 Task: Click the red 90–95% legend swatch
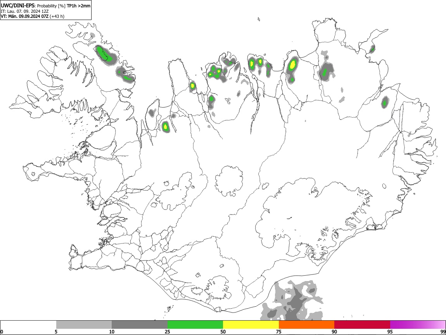(x=362, y=325)
